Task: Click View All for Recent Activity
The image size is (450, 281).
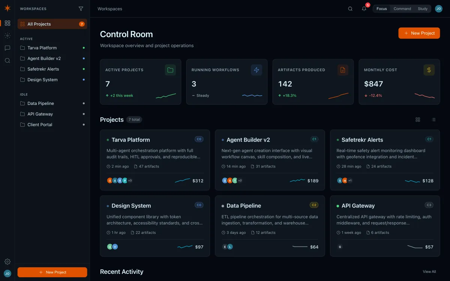Action: (x=429, y=272)
